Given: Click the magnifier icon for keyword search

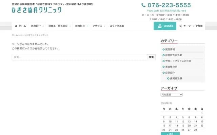Looking at the screenshot, I should click(181, 26).
